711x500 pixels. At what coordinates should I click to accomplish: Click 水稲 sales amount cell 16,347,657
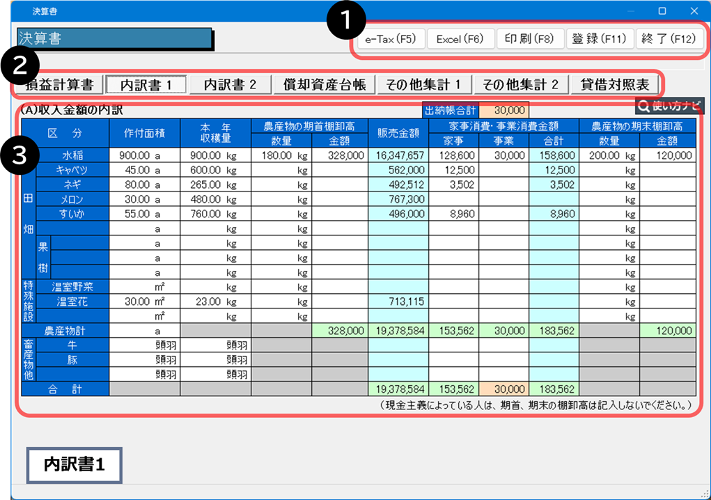[398, 155]
